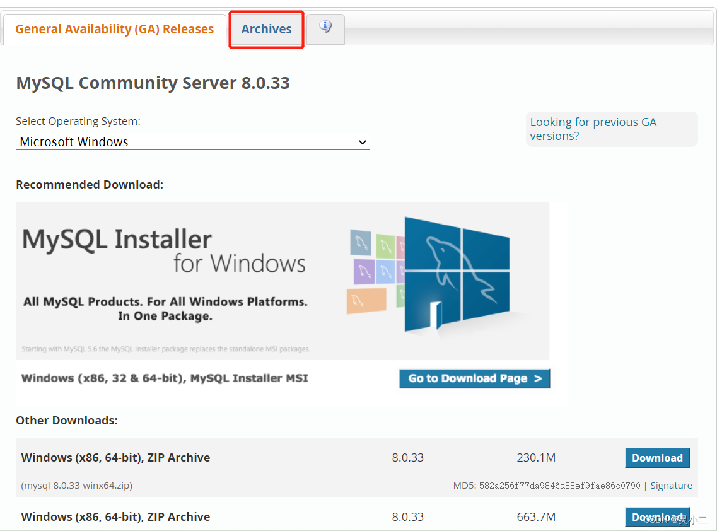Open the General Availability (GA) Releases tab

[114, 29]
